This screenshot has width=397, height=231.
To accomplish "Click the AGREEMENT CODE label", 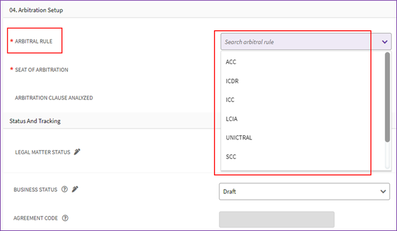I will [x=36, y=218].
